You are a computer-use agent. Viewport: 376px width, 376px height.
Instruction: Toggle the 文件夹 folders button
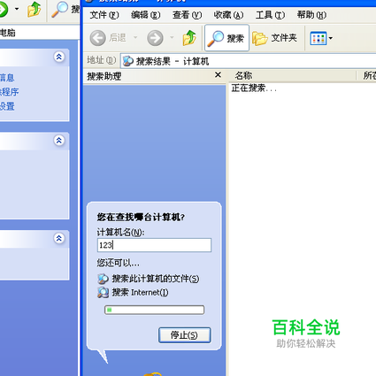275,38
